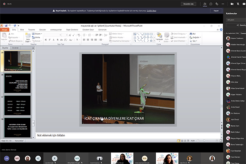
Task: Click the Bul find button
Action: (193, 34)
